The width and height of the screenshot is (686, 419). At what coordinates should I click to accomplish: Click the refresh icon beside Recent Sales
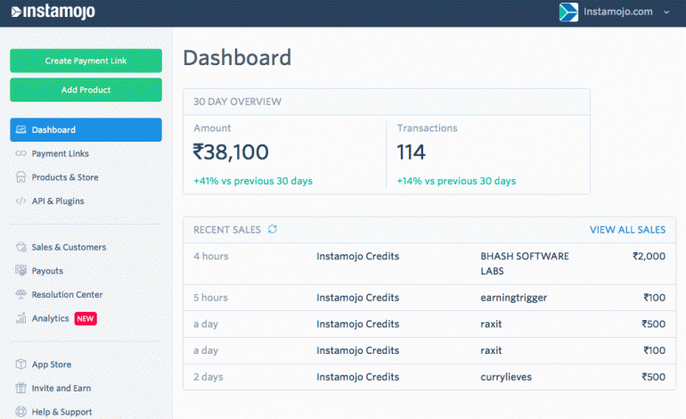[273, 229]
